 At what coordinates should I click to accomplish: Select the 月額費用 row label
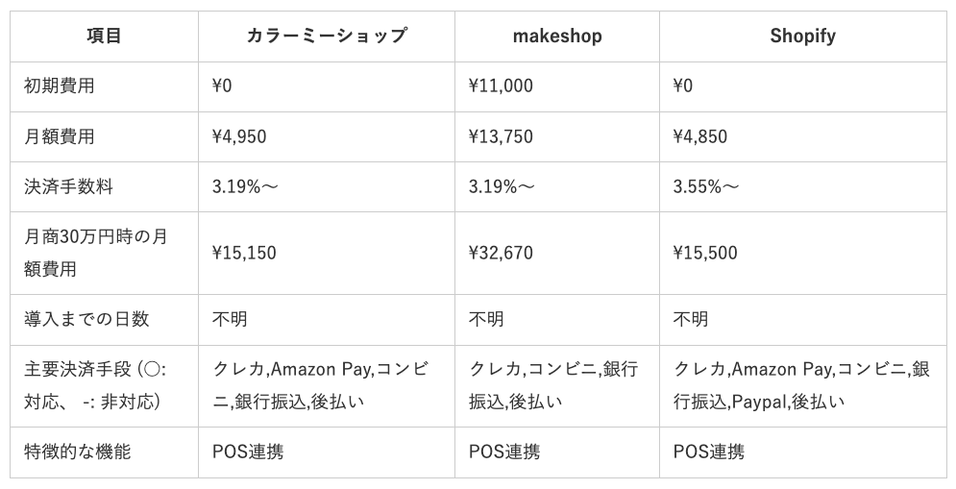[x=60, y=136]
